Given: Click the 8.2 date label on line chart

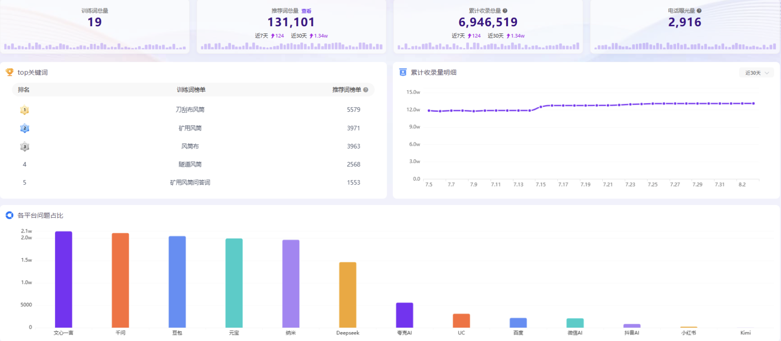Looking at the screenshot, I should pos(742,184).
